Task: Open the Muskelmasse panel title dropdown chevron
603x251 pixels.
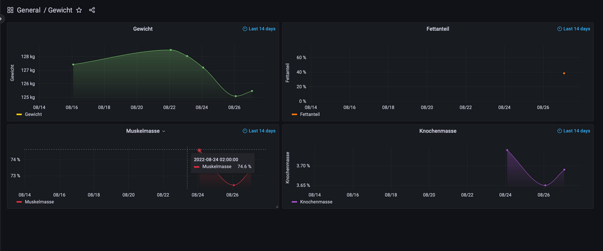Action: (x=164, y=131)
